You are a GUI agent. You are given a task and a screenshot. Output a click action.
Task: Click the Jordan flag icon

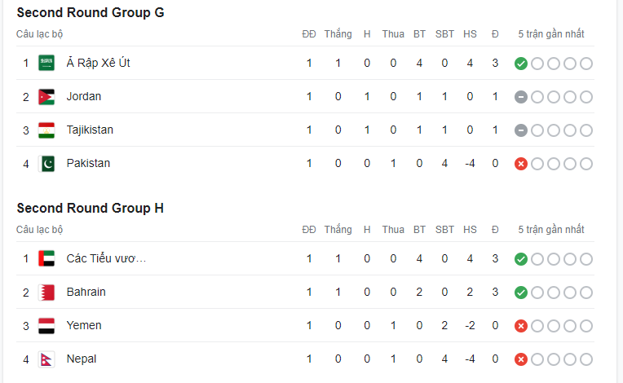pyautogui.click(x=46, y=96)
